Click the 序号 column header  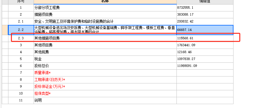[x=21, y=2]
